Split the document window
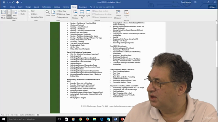 (88, 13)
